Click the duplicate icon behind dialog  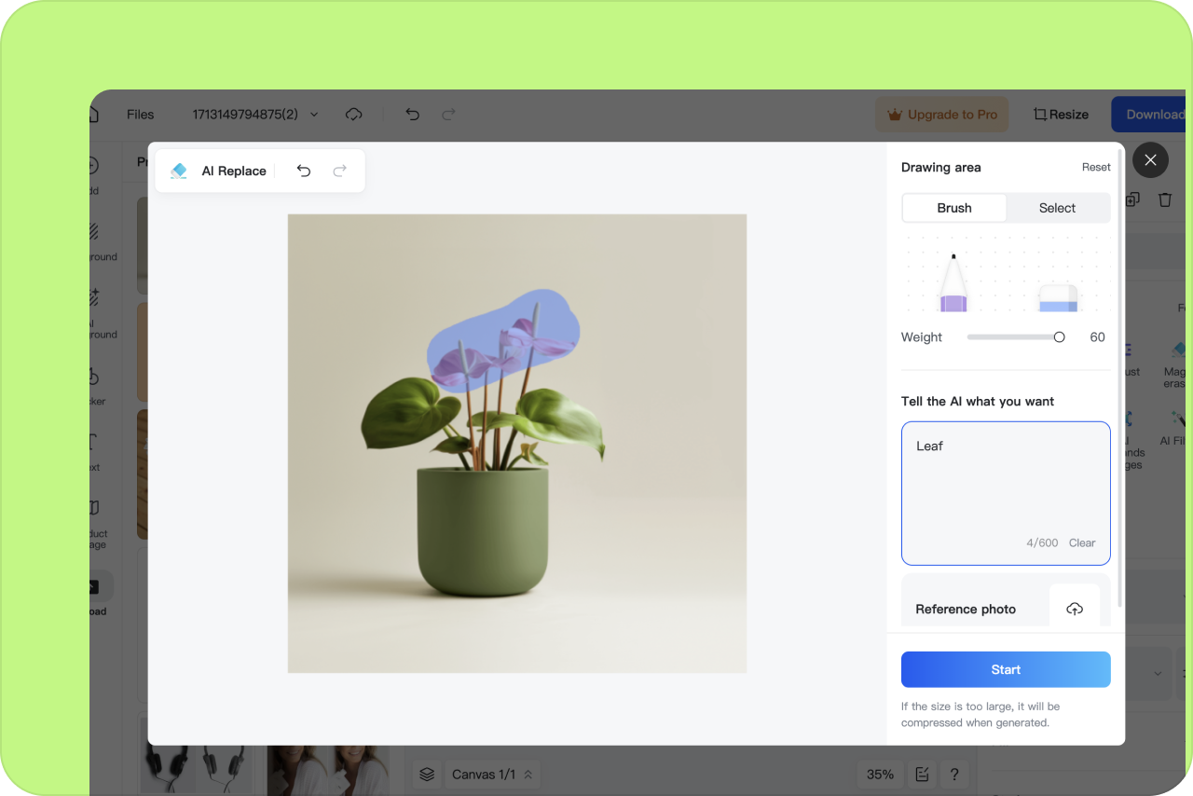(x=1133, y=199)
